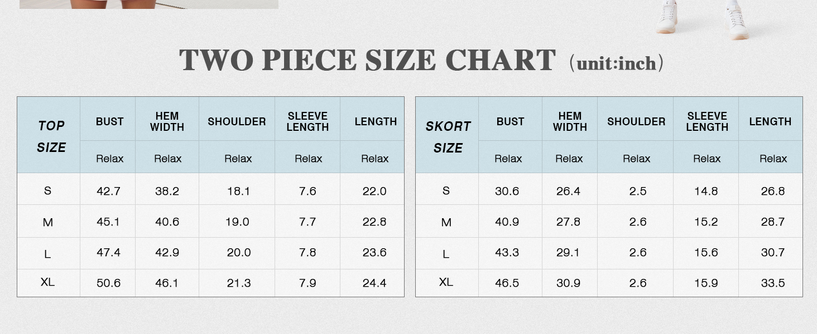The width and height of the screenshot is (817, 334).
Task: Select the top size XL row label
Action: click(47, 282)
